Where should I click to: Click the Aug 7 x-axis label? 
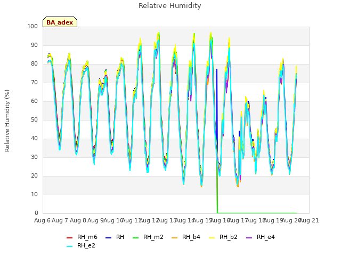60,220
